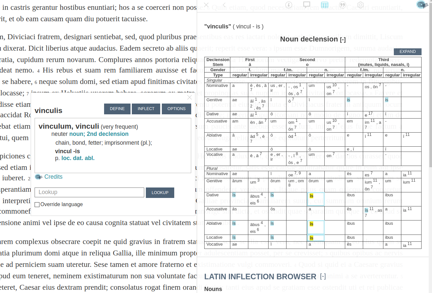Screen dimensions: 432x293
Task: Focus the Lookup input field
Action: pyautogui.click(x=89, y=192)
